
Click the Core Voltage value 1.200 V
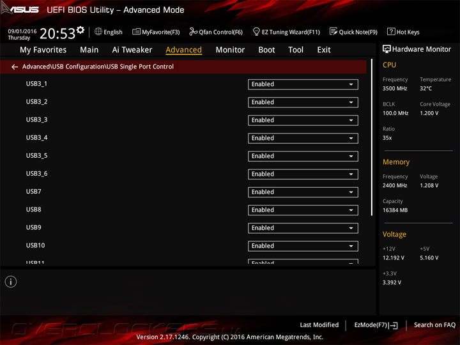(429, 113)
